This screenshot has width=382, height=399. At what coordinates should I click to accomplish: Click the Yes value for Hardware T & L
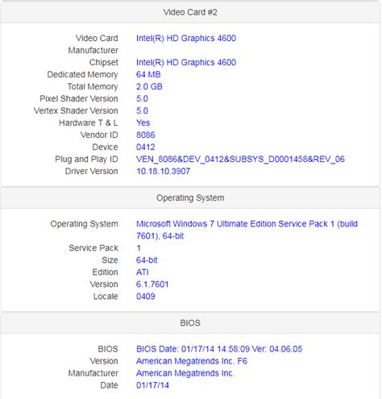[143, 123]
